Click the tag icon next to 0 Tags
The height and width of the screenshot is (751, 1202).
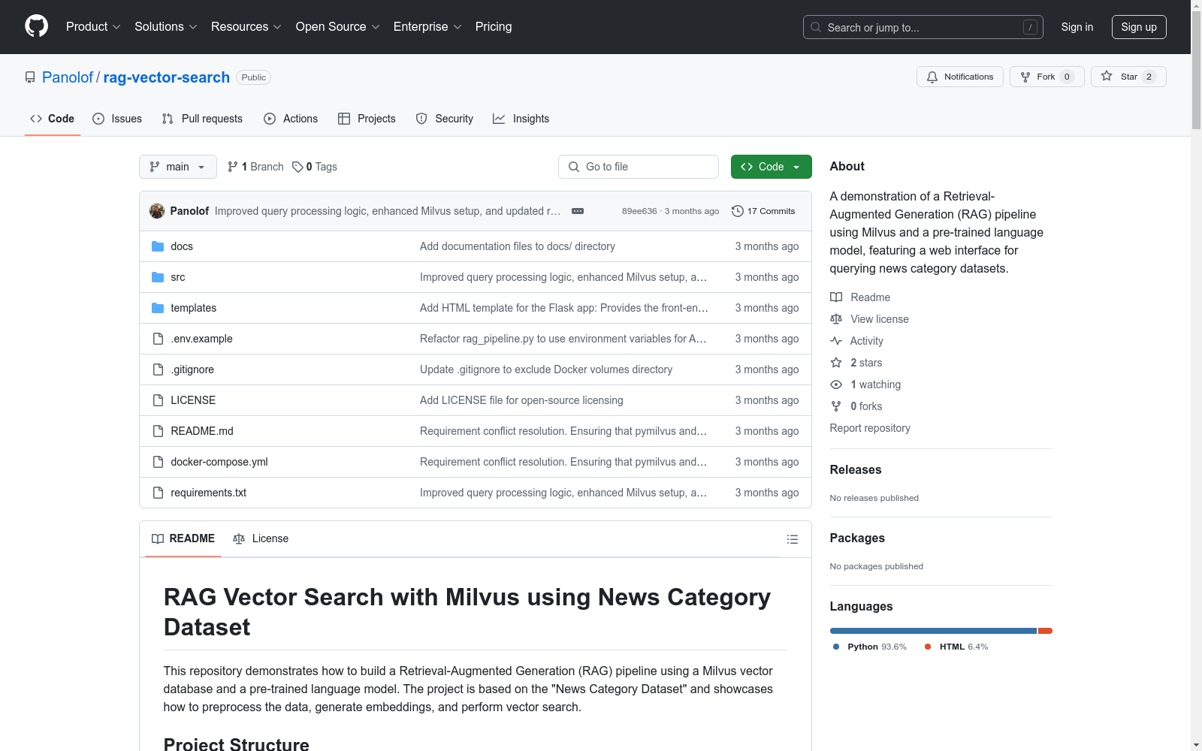297,167
